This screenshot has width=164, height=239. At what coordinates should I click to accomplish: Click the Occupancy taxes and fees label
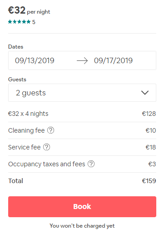pos(47,164)
